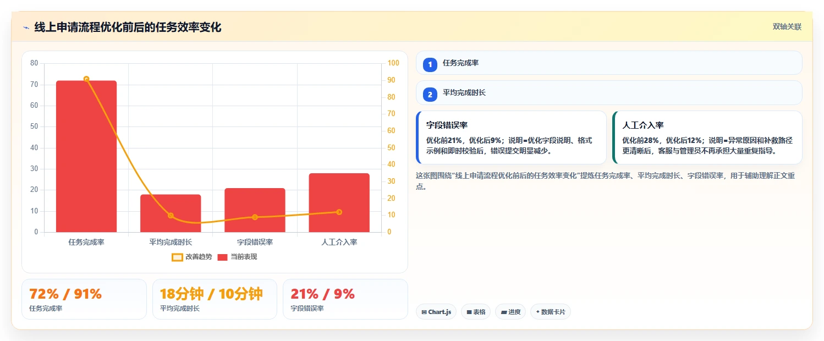The width and height of the screenshot is (824, 341).
Task: Click the orange 改善趋势 legend swatch
Action: (x=177, y=257)
